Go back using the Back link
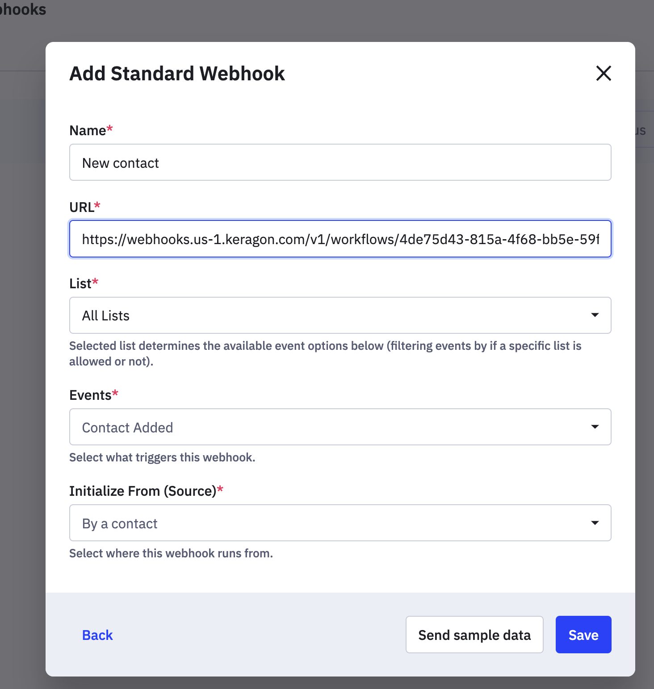 97,635
